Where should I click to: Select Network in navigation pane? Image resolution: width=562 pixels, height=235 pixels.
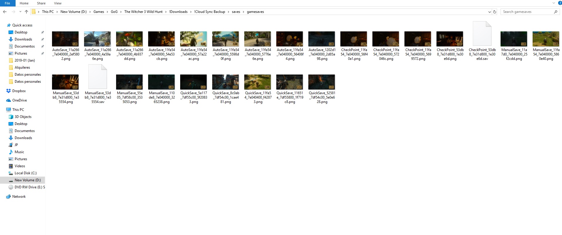point(19,197)
